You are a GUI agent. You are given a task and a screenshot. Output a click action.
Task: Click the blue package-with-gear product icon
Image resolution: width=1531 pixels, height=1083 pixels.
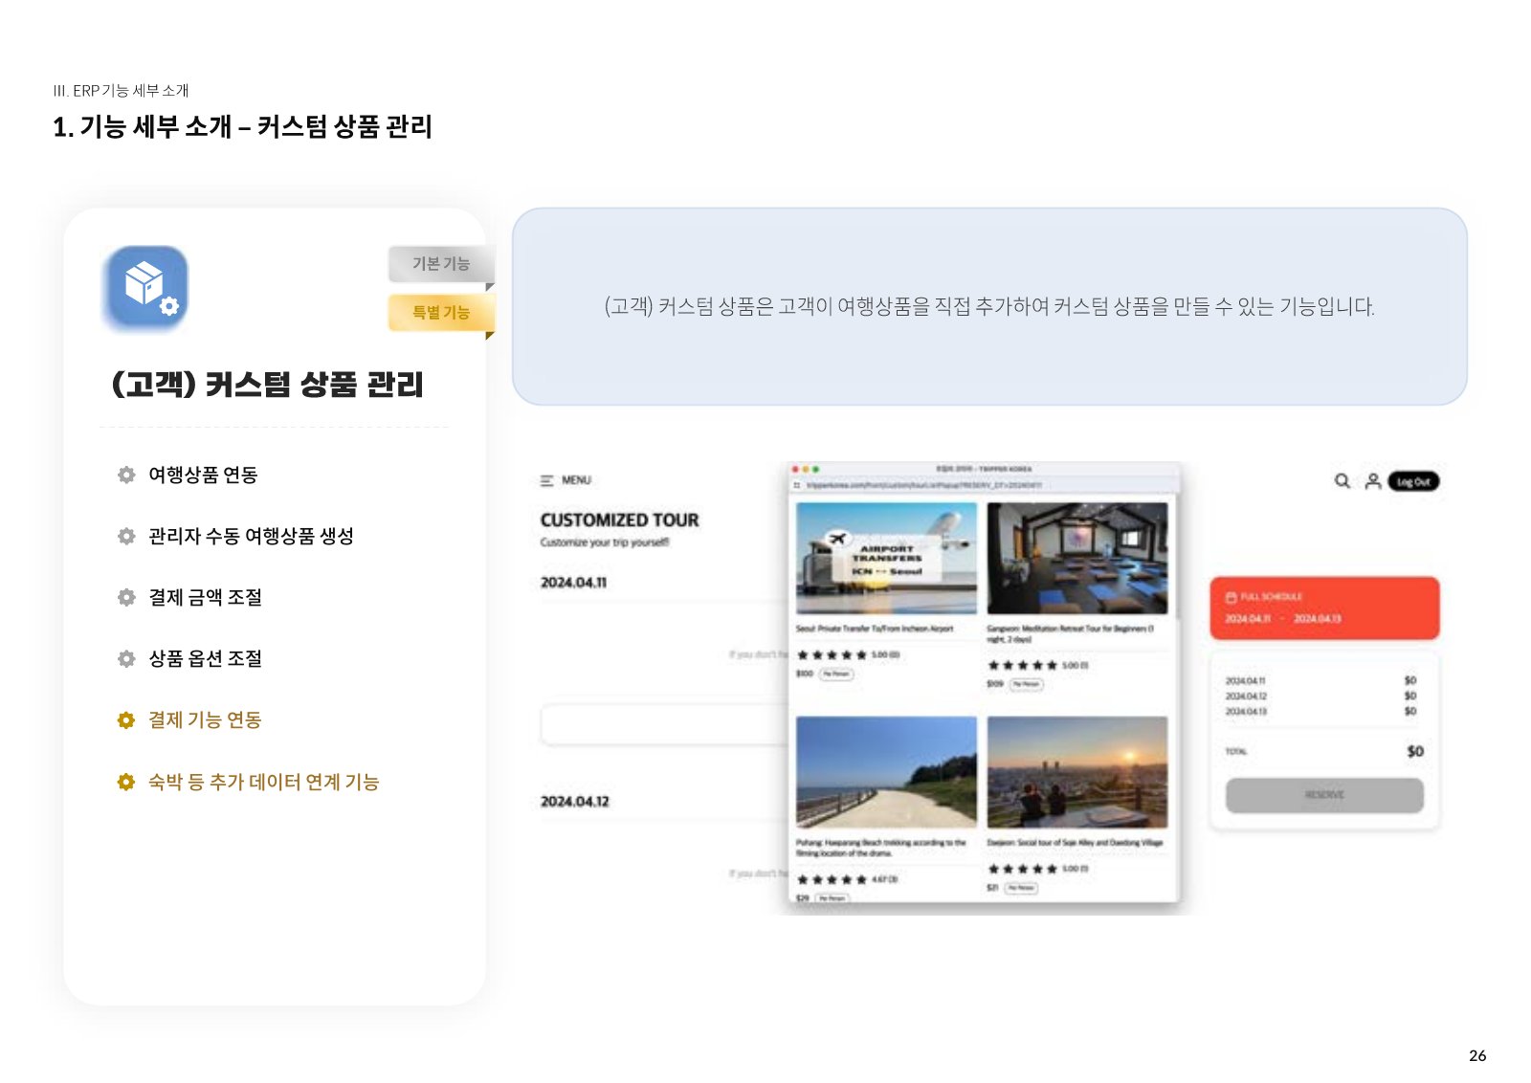coord(145,287)
